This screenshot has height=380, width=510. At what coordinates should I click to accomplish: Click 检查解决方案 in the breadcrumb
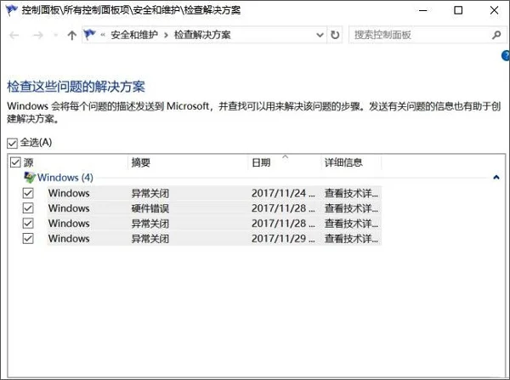click(x=202, y=35)
